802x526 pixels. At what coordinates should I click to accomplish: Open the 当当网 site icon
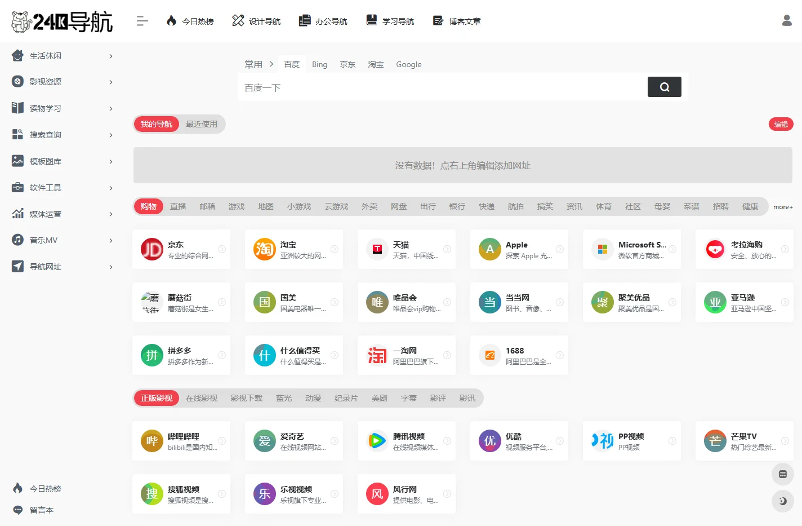click(489, 302)
